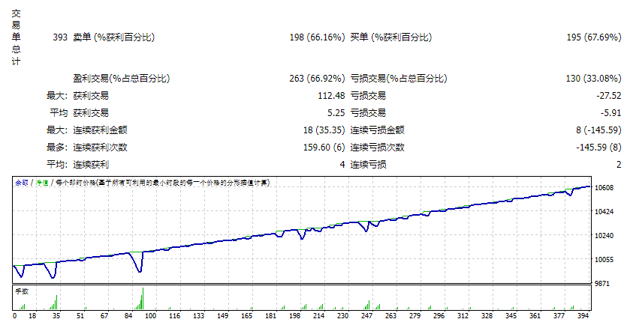Screen dimensions: 630x325
Task: Click the 盈利交易(%占总百分比) label
Action: tap(122, 78)
